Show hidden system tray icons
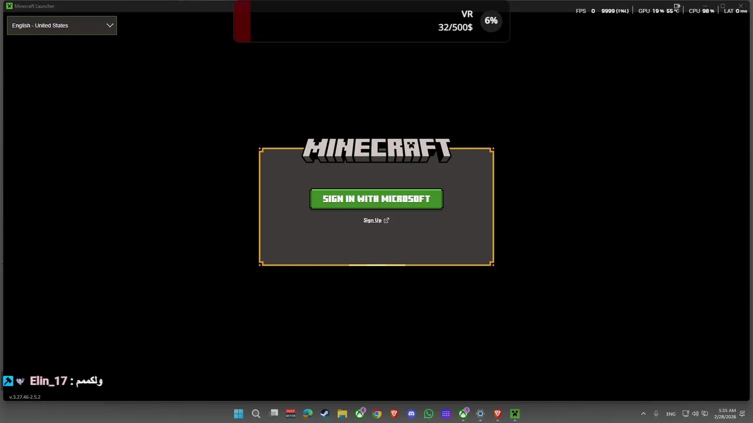Image resolution: width=753 pixels, height=423 pixels. [643, 414]
